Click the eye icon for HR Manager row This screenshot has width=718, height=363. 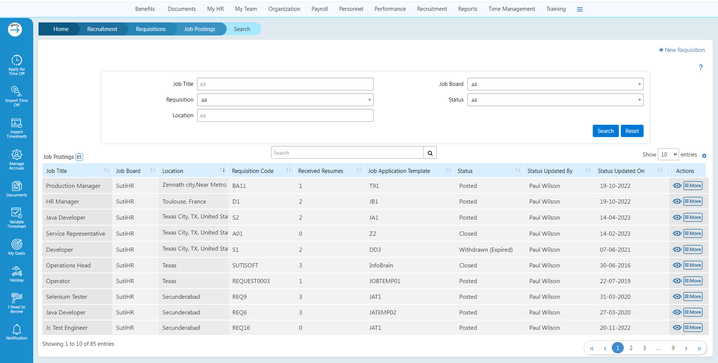pos(676,201)
